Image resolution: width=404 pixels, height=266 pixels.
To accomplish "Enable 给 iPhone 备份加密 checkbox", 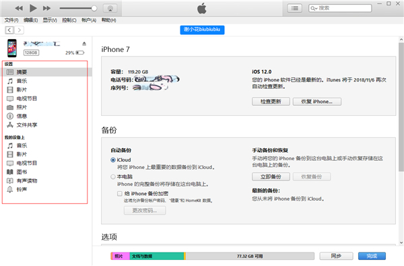I will (120, 193).
